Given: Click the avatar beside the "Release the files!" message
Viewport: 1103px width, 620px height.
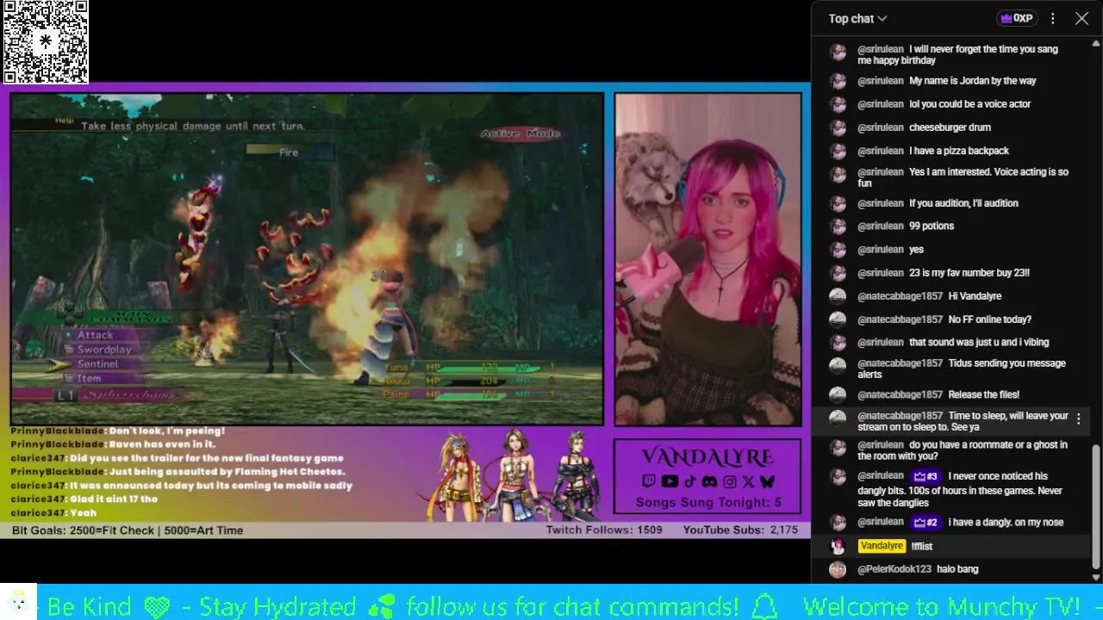Looking at the screenshot, I should [x=838, y=394].
